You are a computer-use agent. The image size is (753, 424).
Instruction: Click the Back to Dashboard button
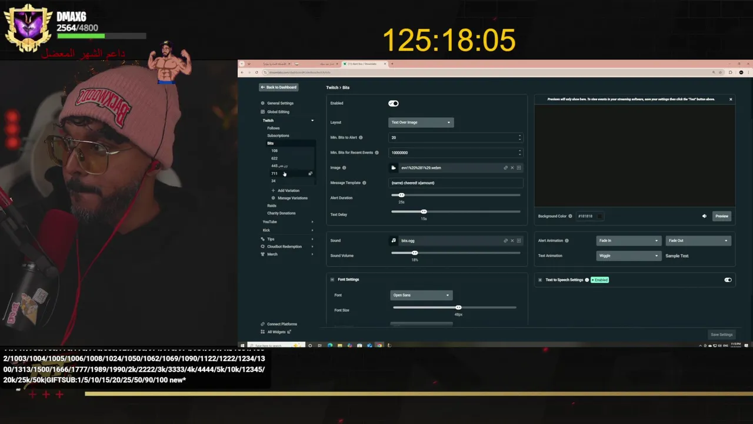[x=279, y=87]
